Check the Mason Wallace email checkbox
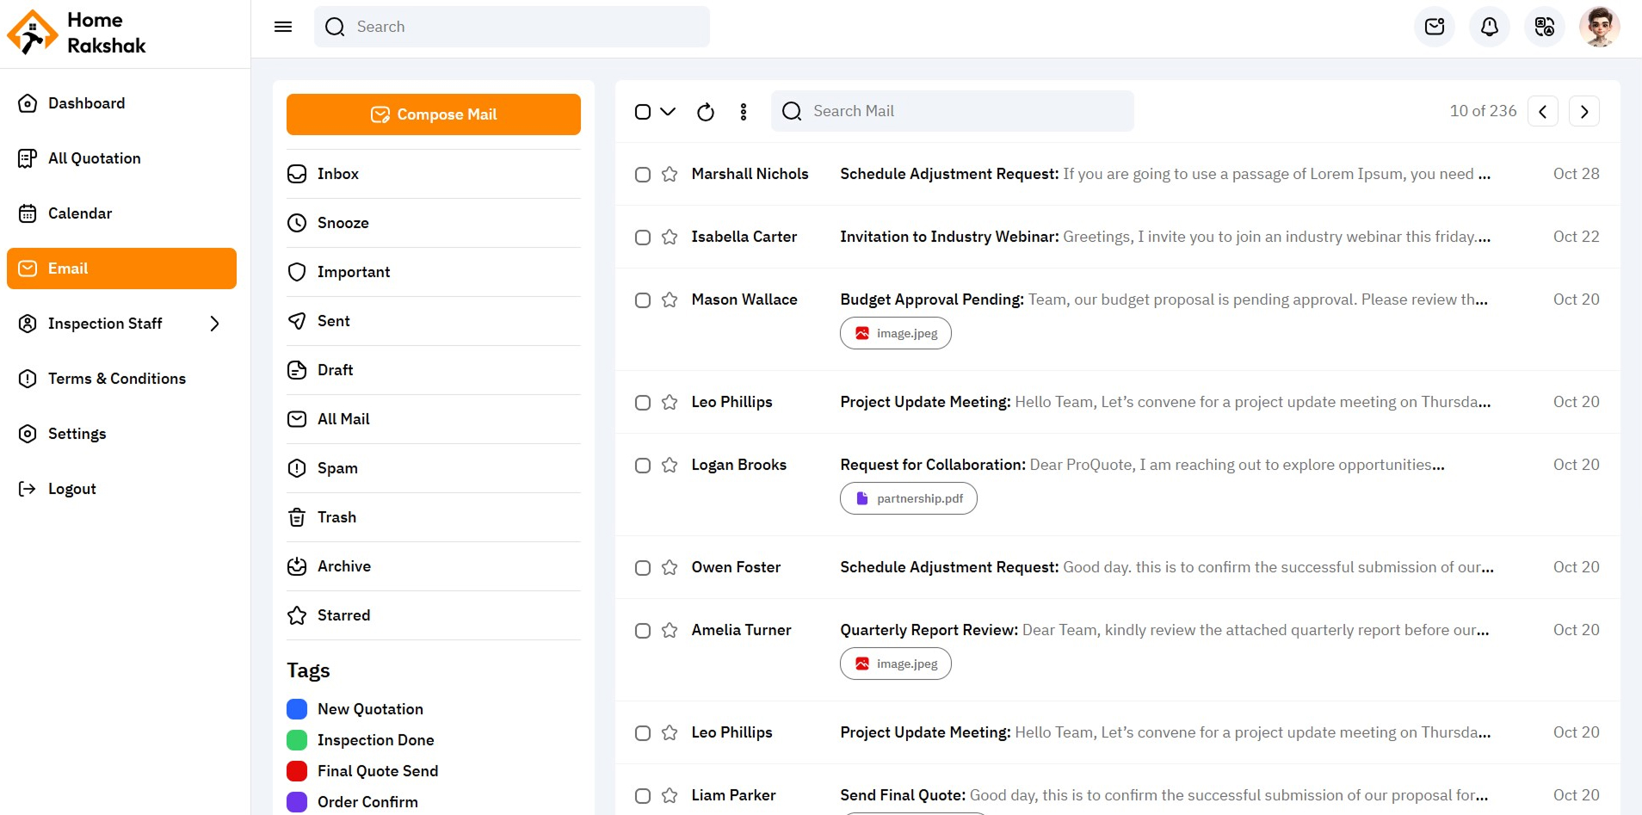Image resolution: width=1642 pixels, height=815 pixels. pos(643,300)
